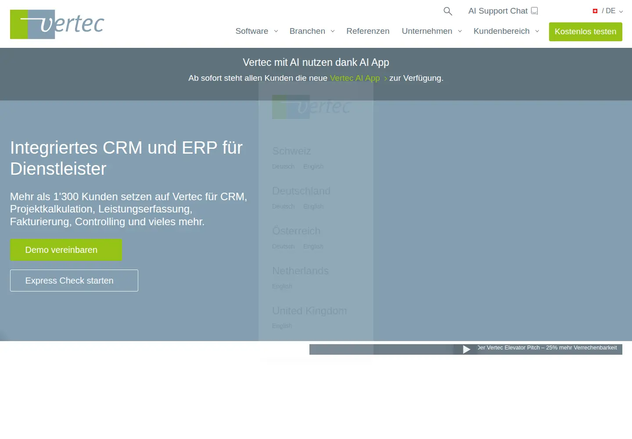Start the Express Check

(x=74, y=281)
